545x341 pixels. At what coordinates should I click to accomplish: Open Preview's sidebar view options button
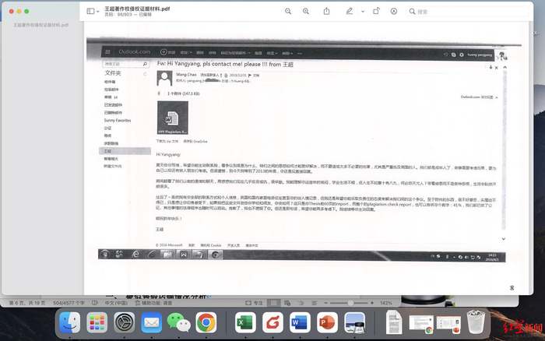pyautogui.click(x=93, y=12)
